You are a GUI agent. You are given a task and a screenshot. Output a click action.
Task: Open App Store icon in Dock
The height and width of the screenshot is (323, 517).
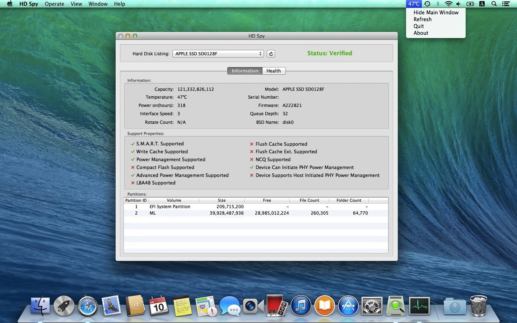(348, 306)
